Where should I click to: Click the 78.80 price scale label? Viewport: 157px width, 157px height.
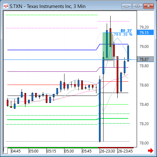144,66
